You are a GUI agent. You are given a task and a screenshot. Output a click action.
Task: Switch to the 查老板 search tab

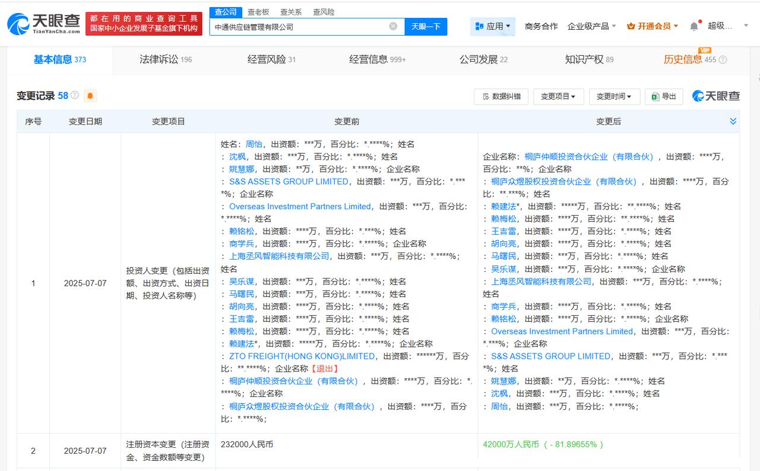258,12
